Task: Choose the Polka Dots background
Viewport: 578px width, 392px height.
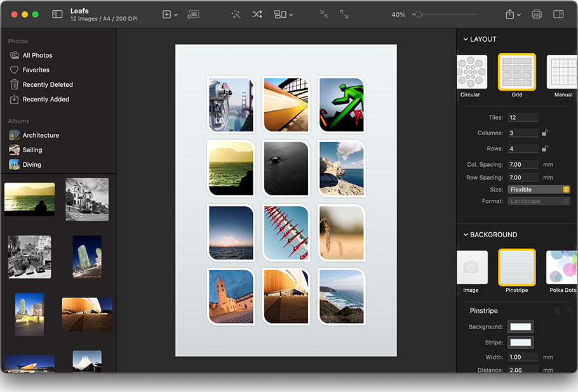Action: (x=562, y=266)
